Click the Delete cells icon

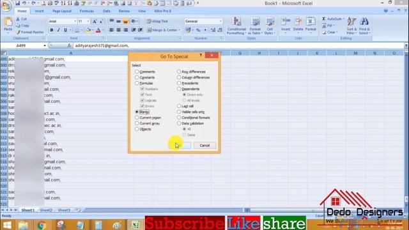298,21
